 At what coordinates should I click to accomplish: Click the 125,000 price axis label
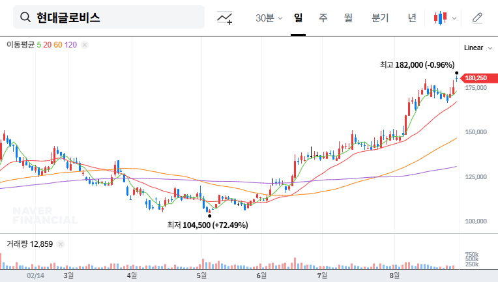click(476, 177)
